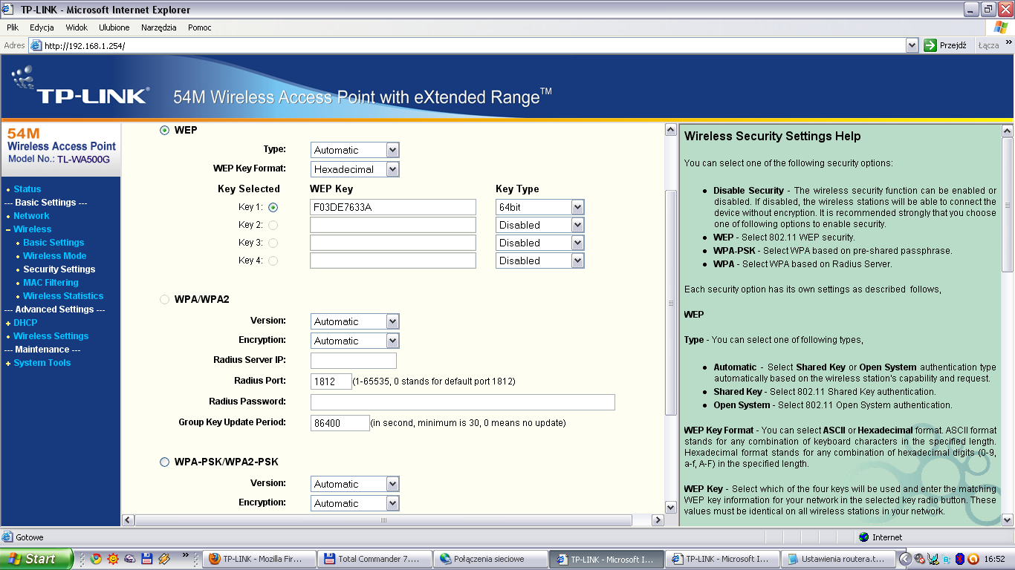Click the Winamp lightning quick launch icon
The width and height of the screenshot is (1015, 570).
(164, 559)
